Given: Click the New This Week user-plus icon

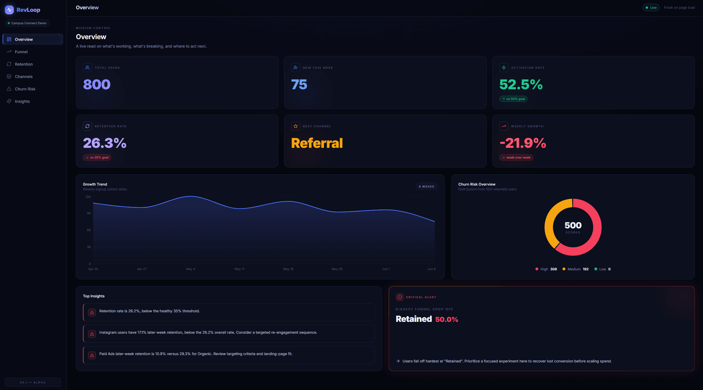Looking at the screenshot, I should coord(296,68).
